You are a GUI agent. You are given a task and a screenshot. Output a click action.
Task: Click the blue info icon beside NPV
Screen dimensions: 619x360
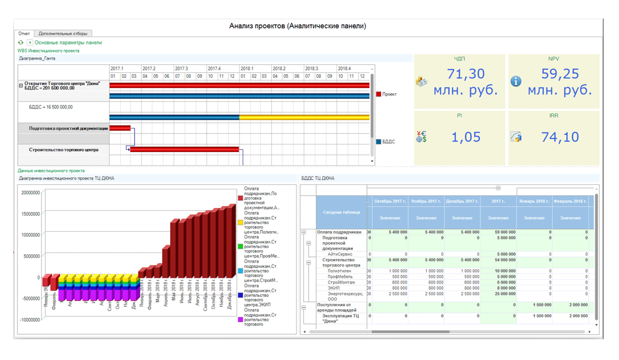click(x=516, y=81)
